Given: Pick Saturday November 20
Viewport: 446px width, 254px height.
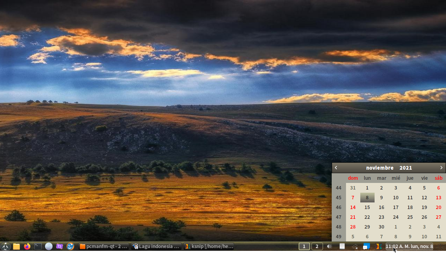Looking at the screenshot, I should pos(438,207).
